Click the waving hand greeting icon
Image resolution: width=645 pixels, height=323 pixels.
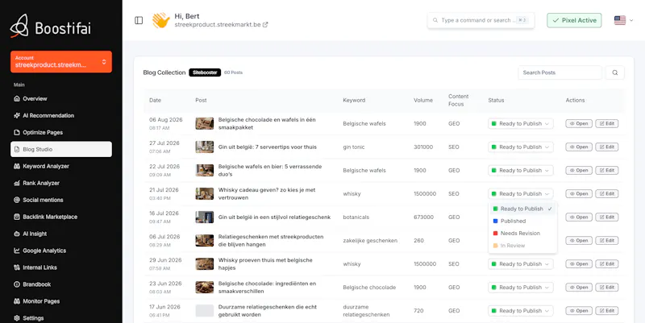click(x=161, y=20)
